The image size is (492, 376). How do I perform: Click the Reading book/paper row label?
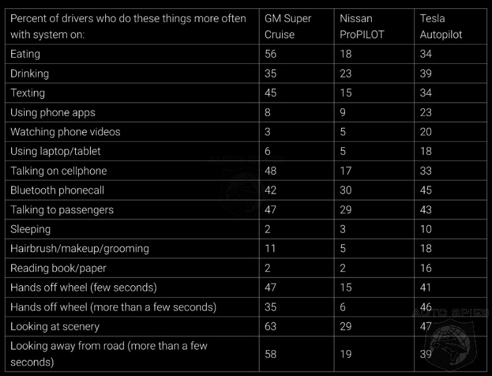tap(58, 268)
